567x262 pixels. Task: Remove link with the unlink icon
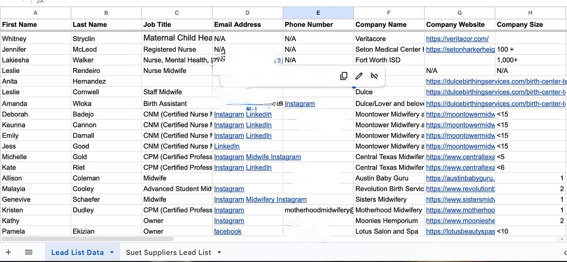374,76
